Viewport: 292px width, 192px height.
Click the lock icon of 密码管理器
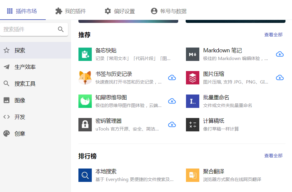point(85,125)
